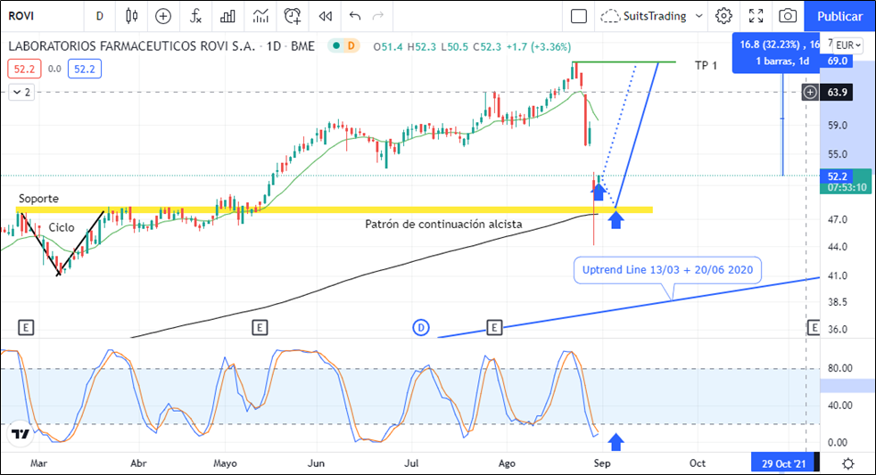Undo the last chart action
This screenshot has height=475, width=876.
coord(356,16)
